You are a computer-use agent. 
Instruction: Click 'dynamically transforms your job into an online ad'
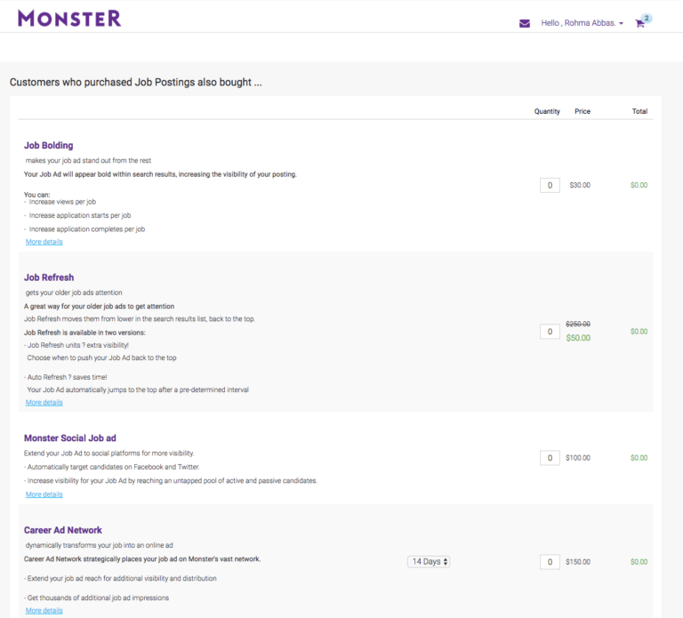pyautogui.click(x=99, y=545)
